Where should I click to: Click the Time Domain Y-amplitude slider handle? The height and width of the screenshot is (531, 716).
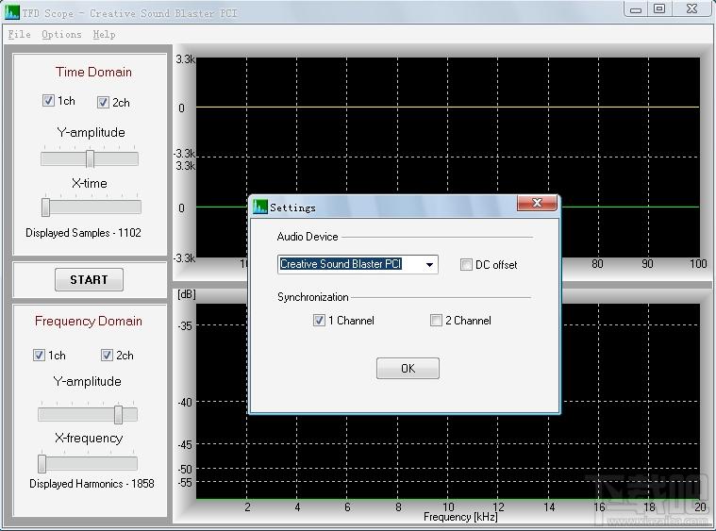[90, 158]
